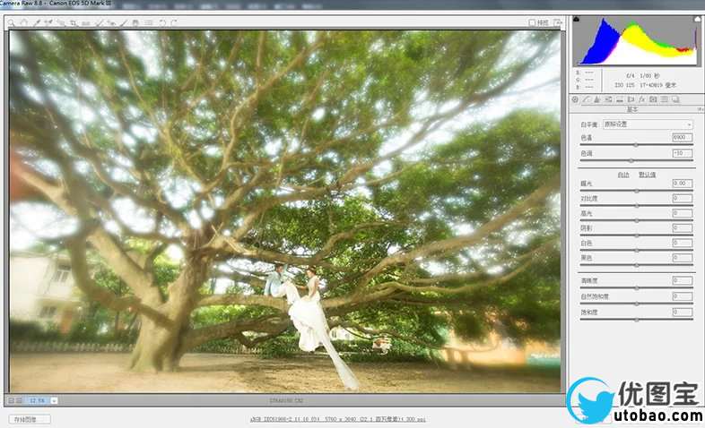The image size is (705, 428).
Task: Click the 黑色 blacks value field
Action: 682,258
